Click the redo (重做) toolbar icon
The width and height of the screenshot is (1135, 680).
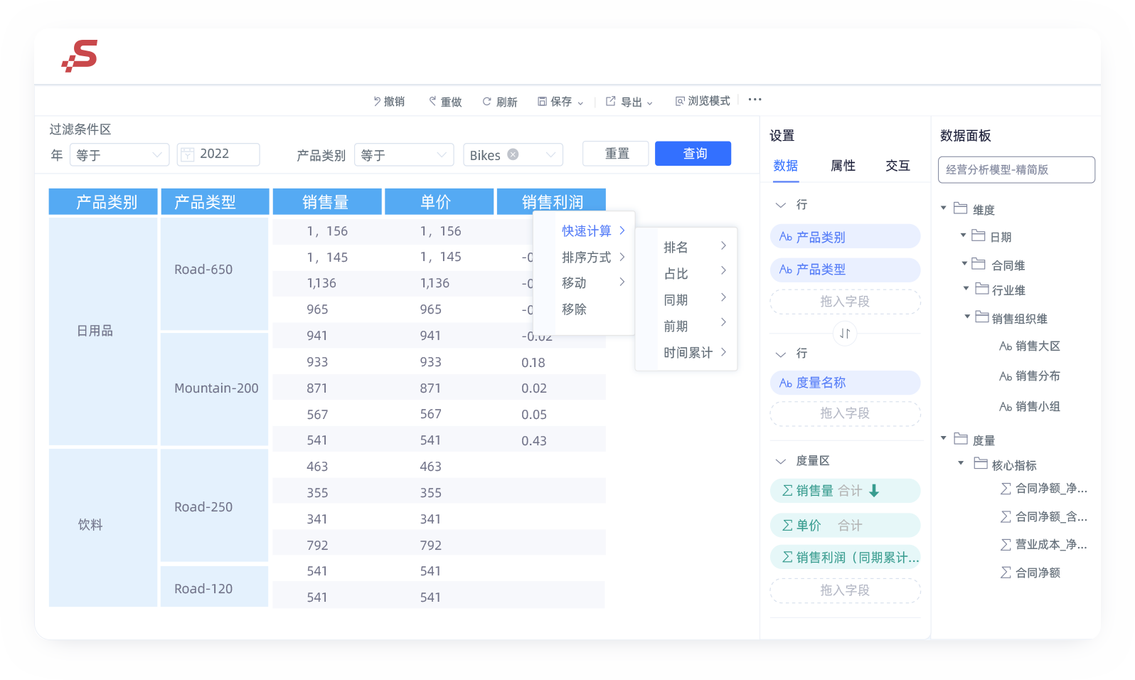(x=433, y=102)
